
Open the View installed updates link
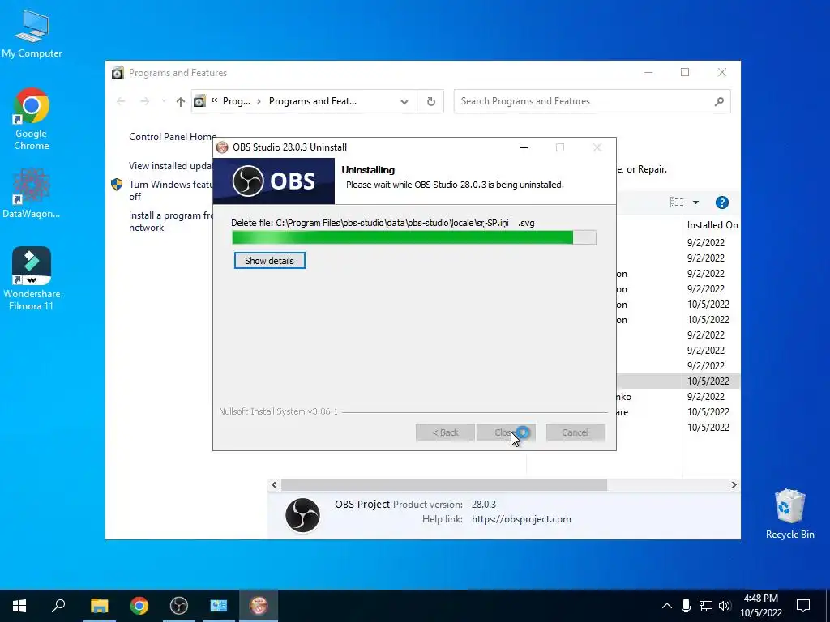pos(170,165)
